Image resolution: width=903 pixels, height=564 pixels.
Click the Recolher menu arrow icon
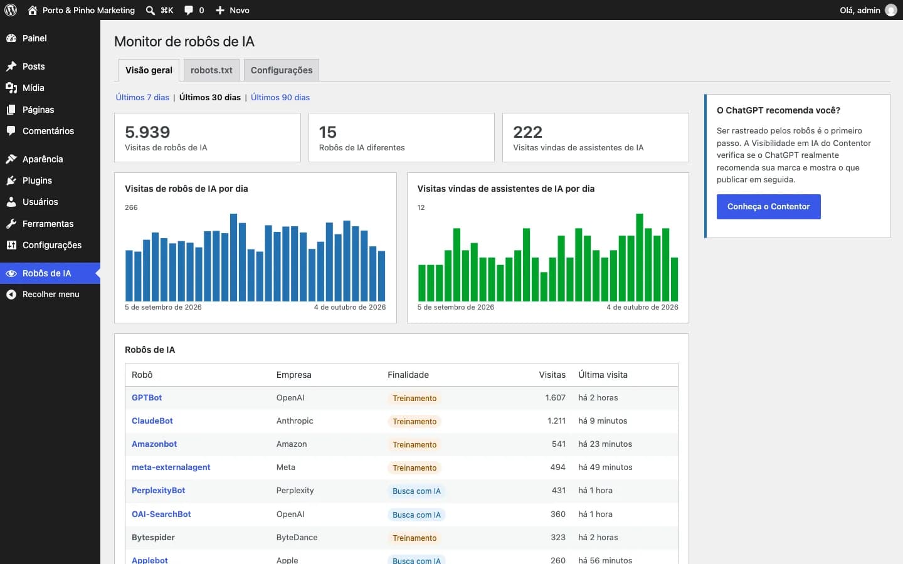click(11, 295)
